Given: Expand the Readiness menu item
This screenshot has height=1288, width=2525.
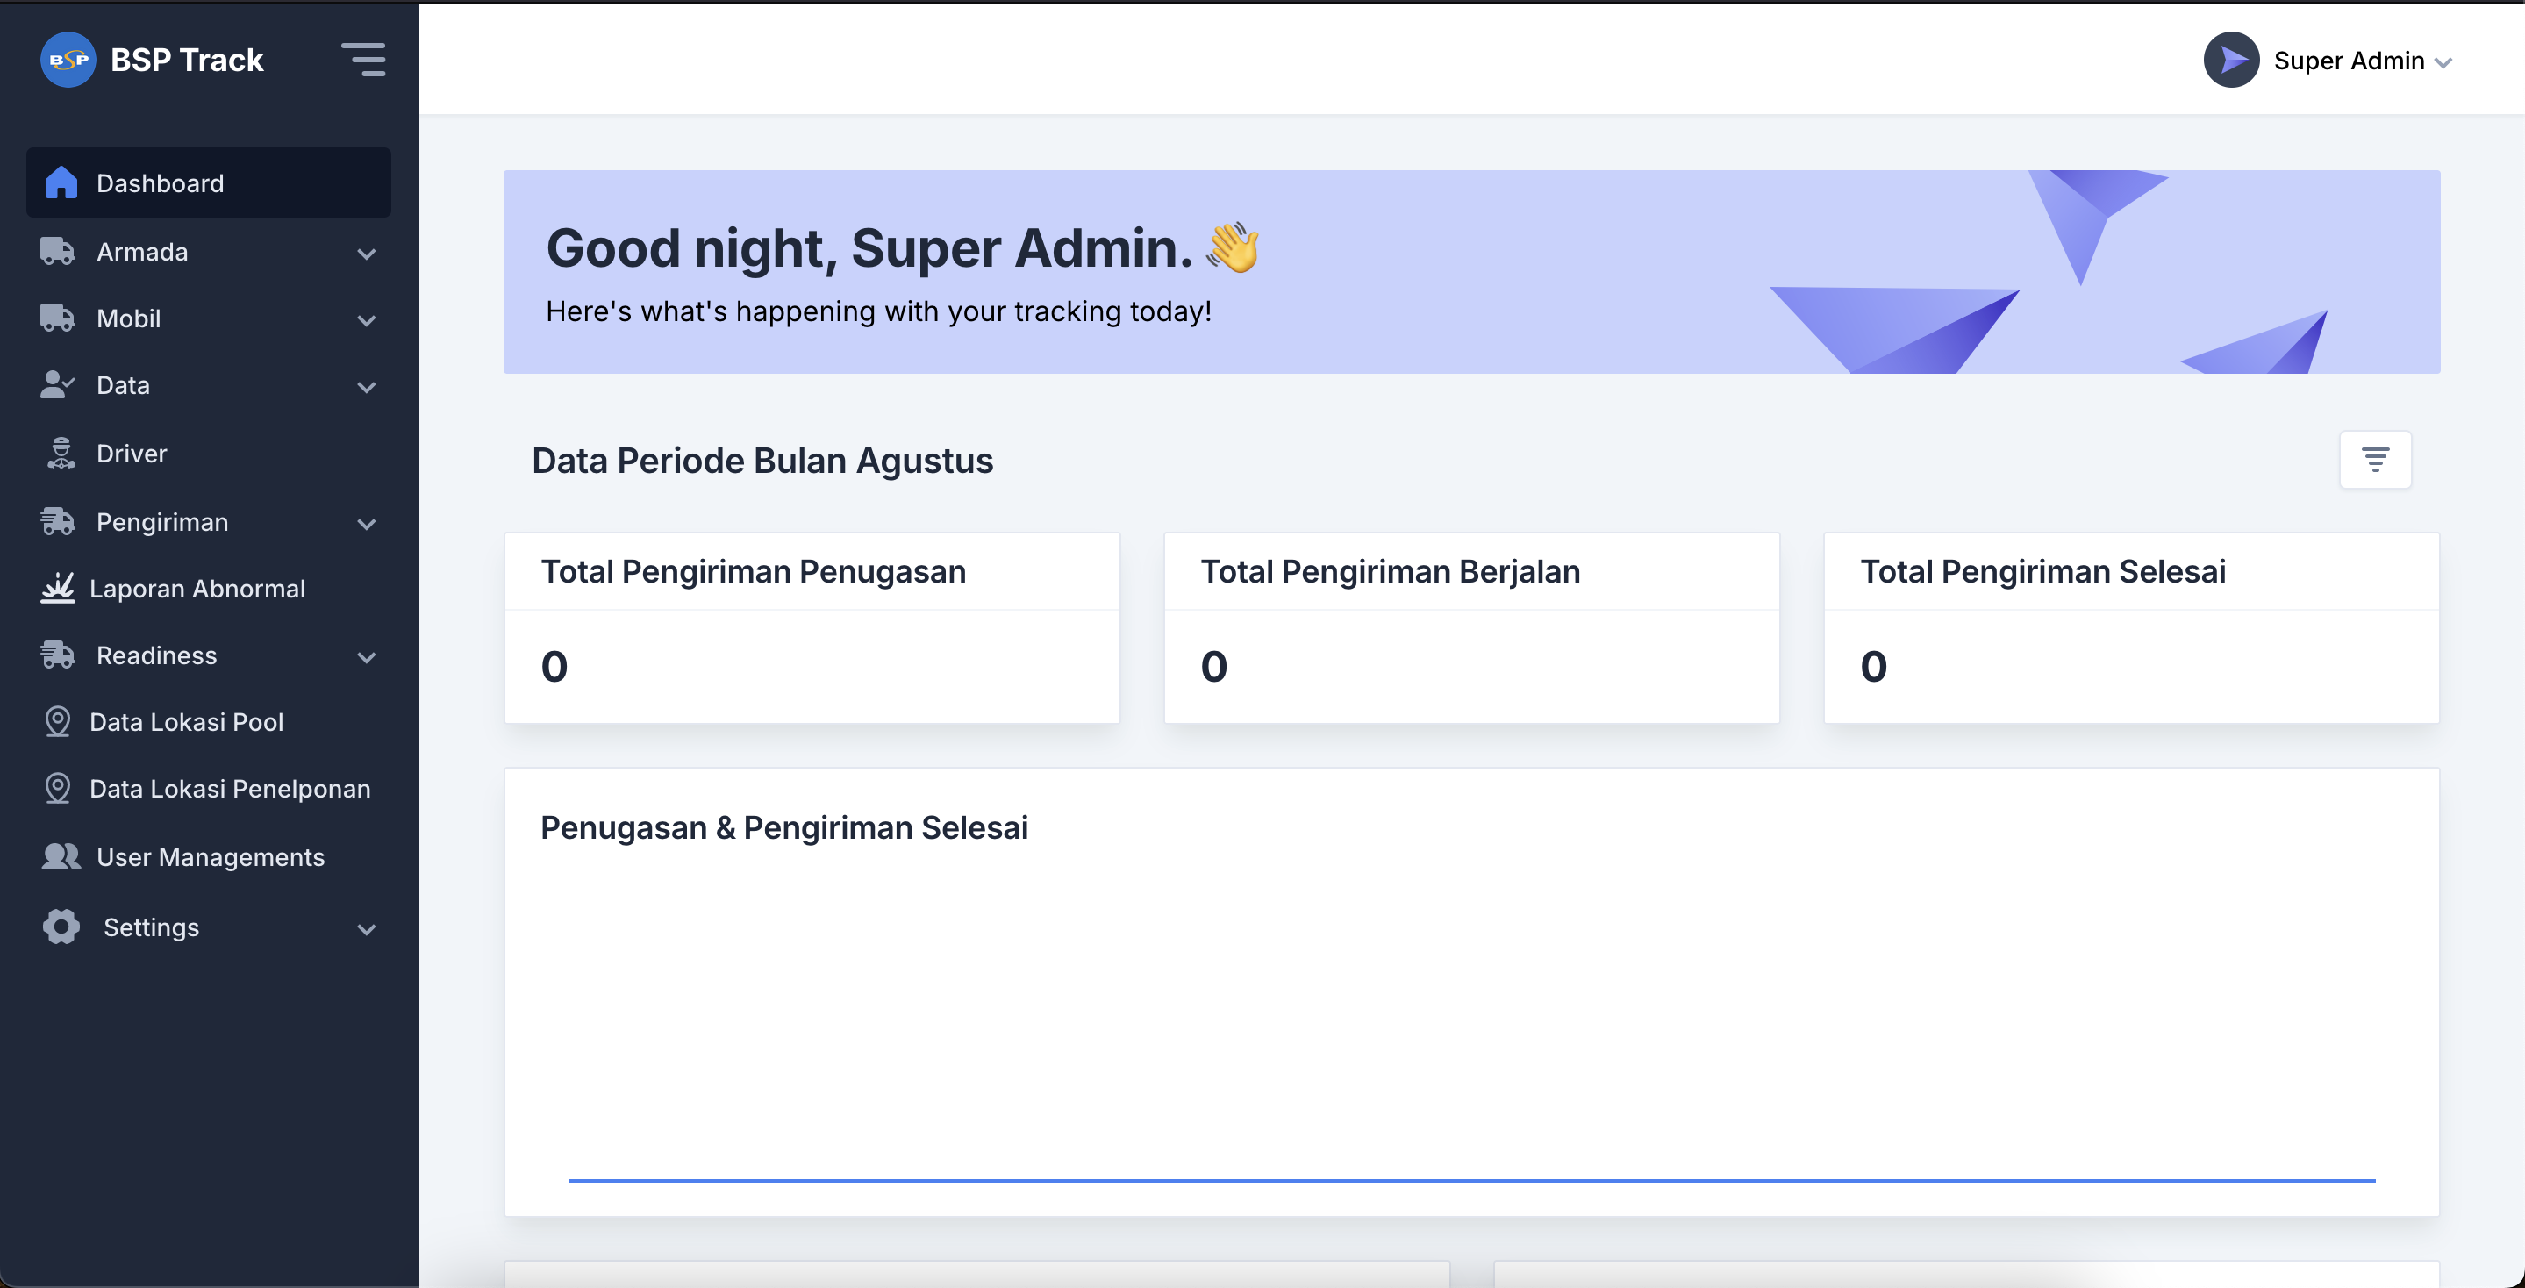Looking at the screenshot, I should [157, 655].
